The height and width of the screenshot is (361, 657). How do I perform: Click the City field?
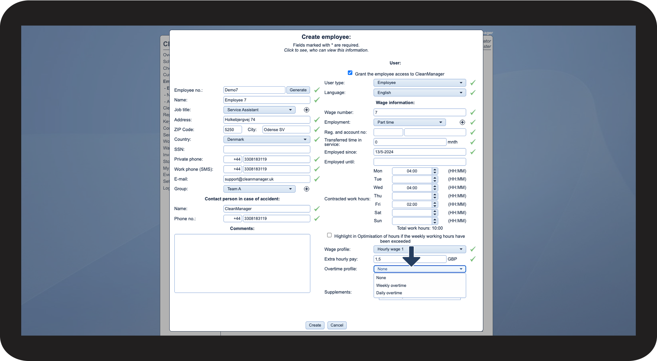click(286, 130)
